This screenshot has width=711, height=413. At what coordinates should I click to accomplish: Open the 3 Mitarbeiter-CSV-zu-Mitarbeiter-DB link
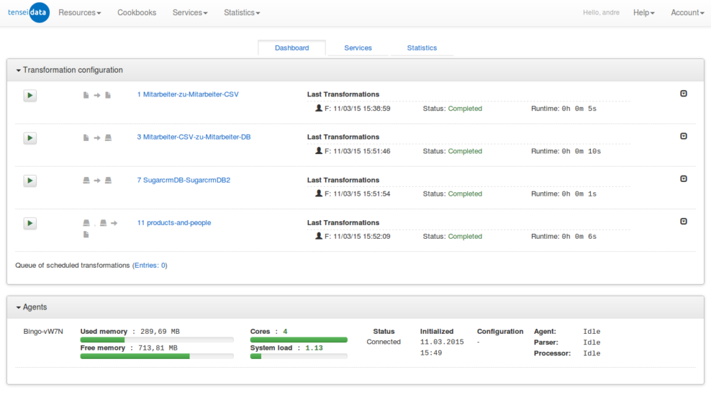coord(194,137)
